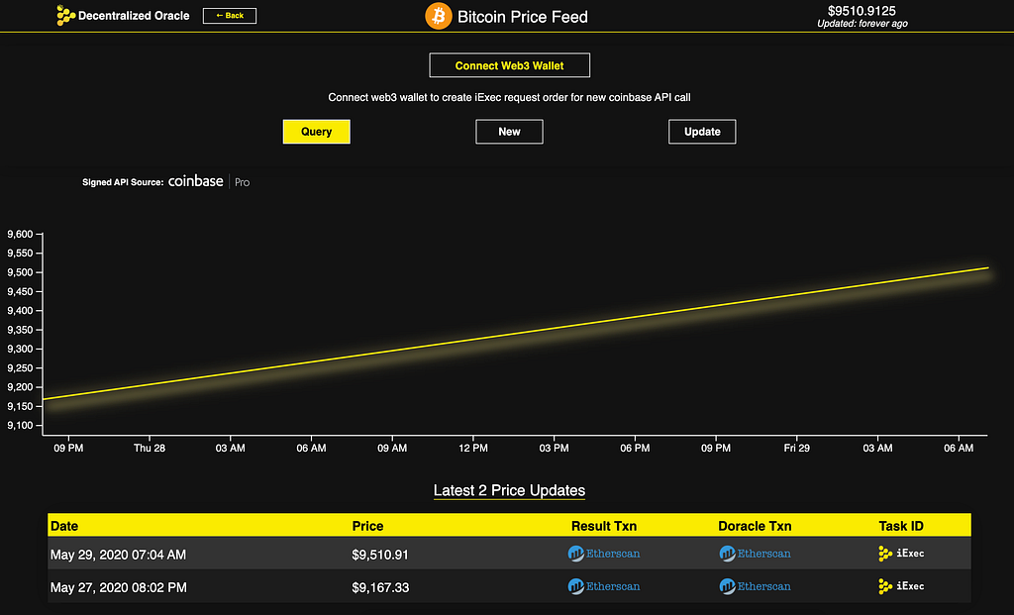1014x615 pixels.
Task: Open Etherscan Result Txn for May 27
Action: 604,586
